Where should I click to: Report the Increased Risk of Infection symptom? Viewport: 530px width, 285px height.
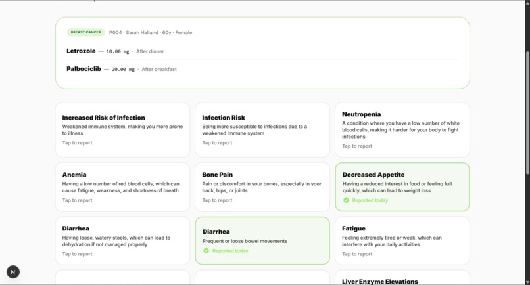click(x=123, y=130)
